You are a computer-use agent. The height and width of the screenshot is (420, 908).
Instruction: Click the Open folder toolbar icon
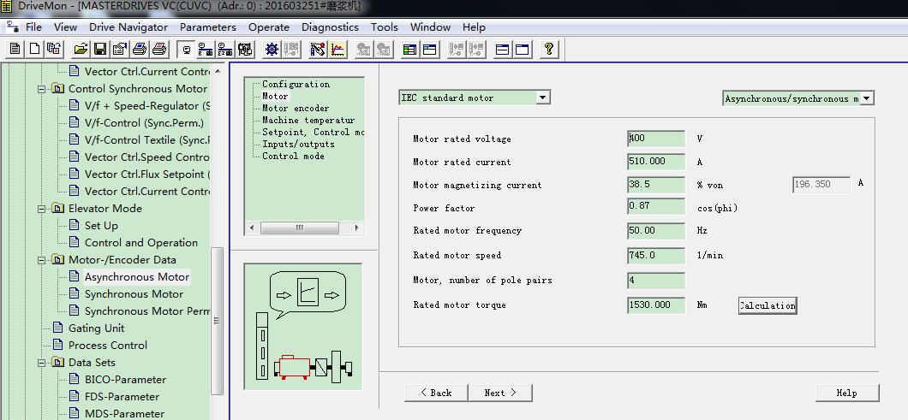coord(81,49)
